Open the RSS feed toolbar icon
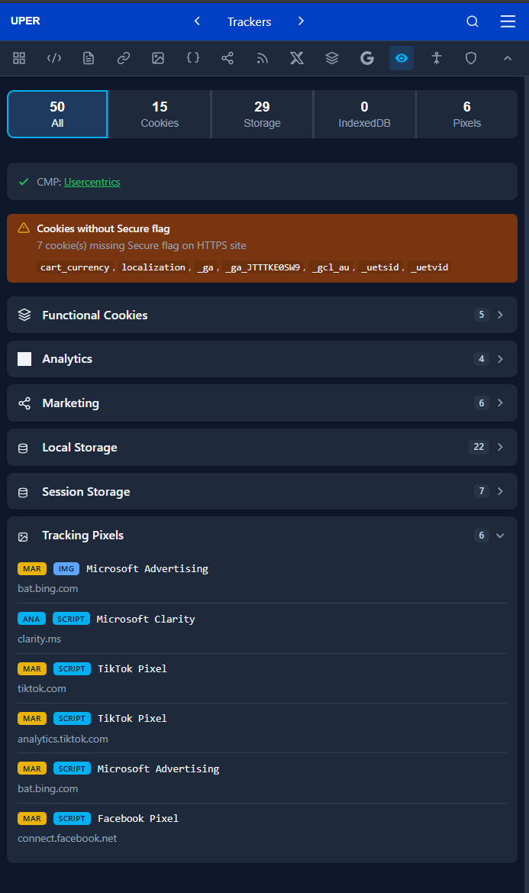The width and height of the screenshot is (529, 893). 262,57
